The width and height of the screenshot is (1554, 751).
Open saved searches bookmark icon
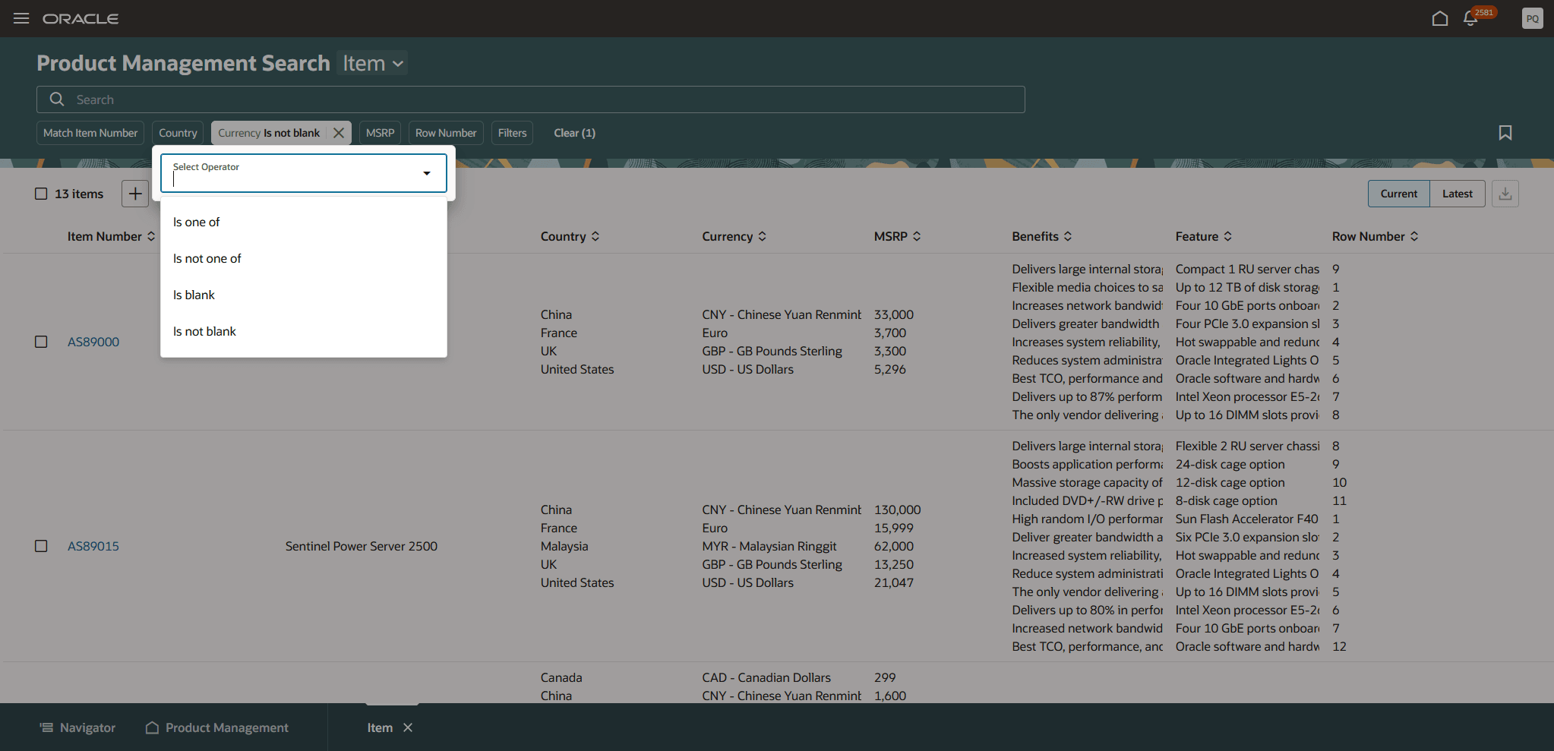tap(1505, 133)
